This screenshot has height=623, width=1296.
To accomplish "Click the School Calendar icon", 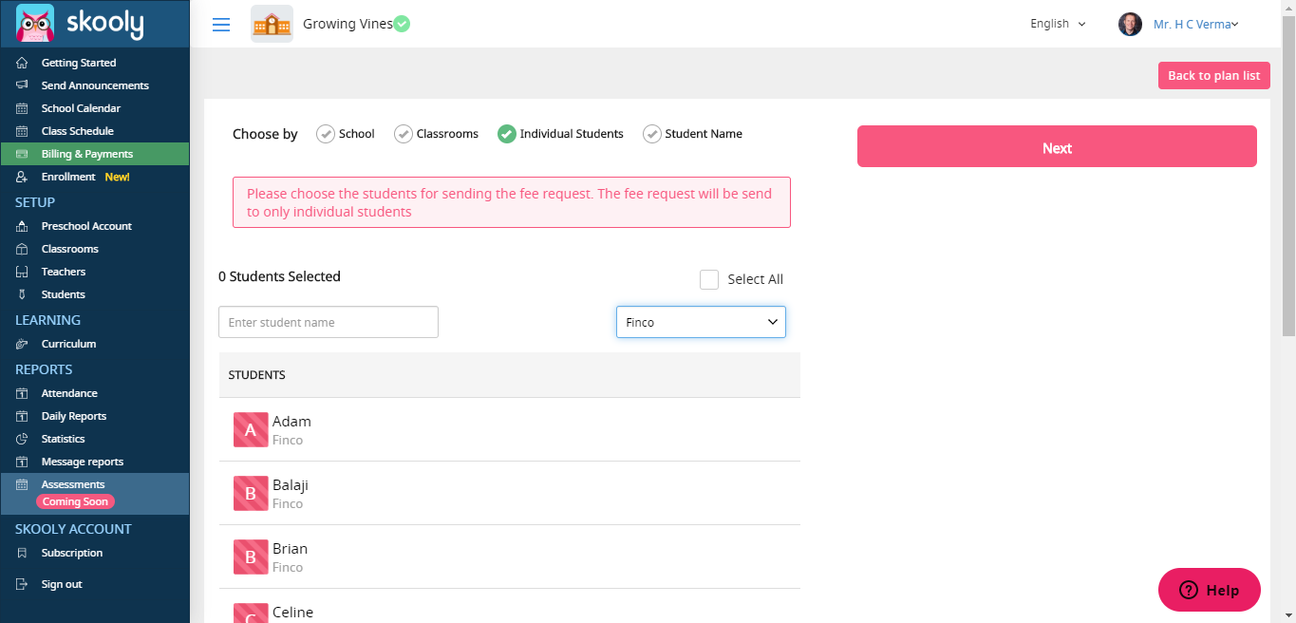I will [x=22, y=108].
